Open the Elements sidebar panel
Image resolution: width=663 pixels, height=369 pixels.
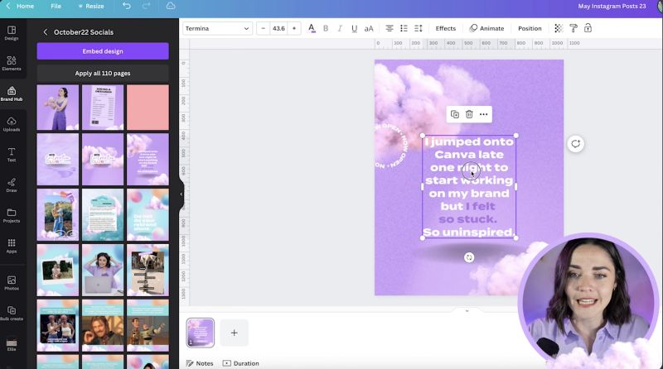[12, 64]
